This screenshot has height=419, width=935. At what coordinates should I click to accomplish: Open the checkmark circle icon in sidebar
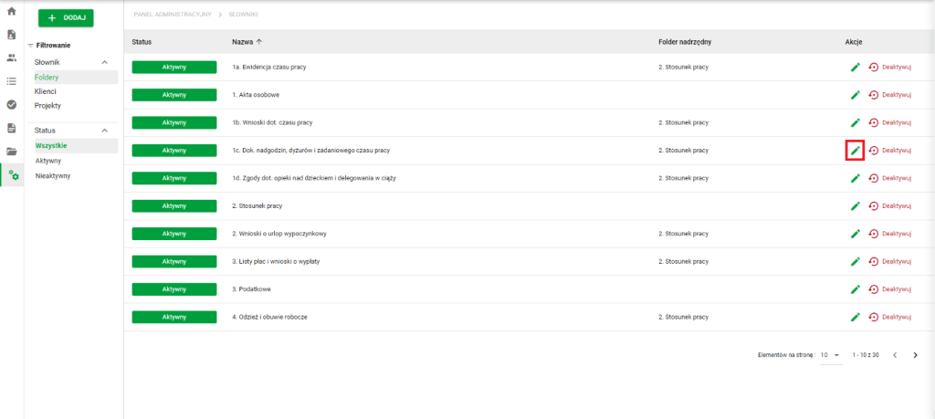[11, 104]
